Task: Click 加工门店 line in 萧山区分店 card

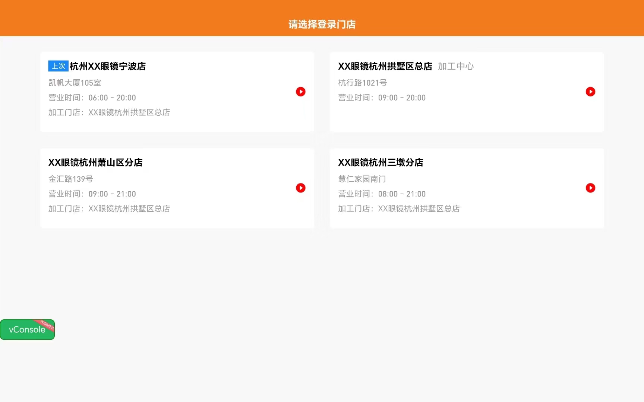Action: point(109,208)
